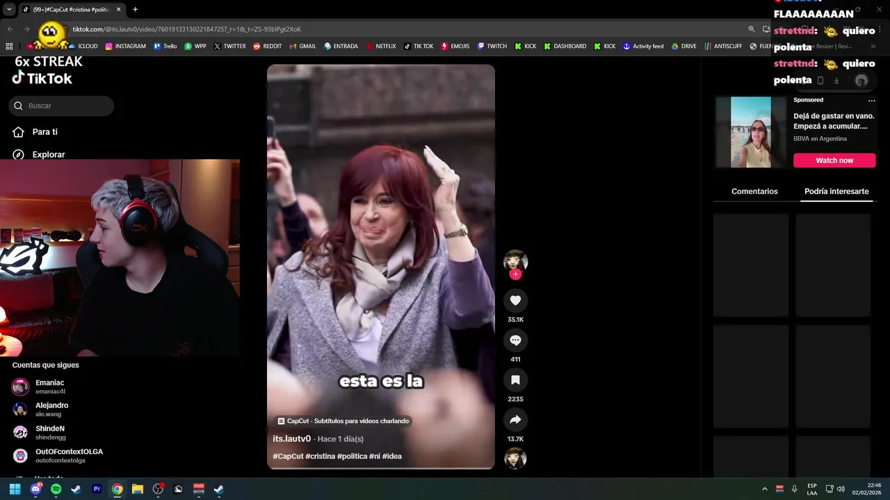Show hidden system tray icons
Screen dimensions: 890x500
tap(765, 489)
